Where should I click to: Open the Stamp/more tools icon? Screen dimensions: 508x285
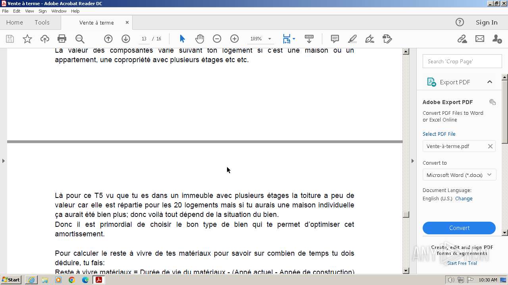pos(387,39)
